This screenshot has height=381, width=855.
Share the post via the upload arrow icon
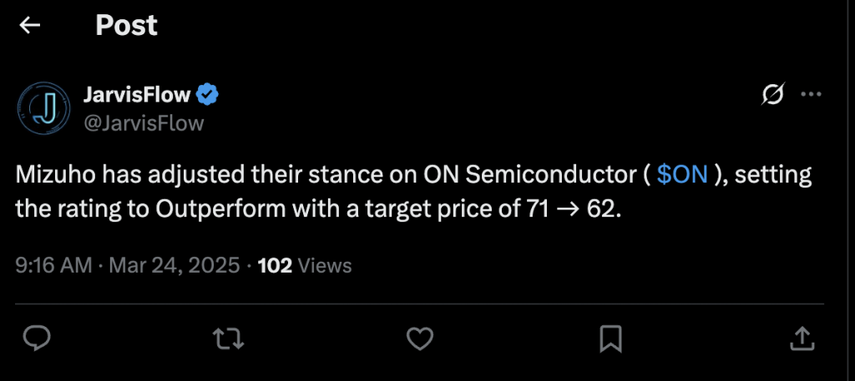tap(802, 338)
